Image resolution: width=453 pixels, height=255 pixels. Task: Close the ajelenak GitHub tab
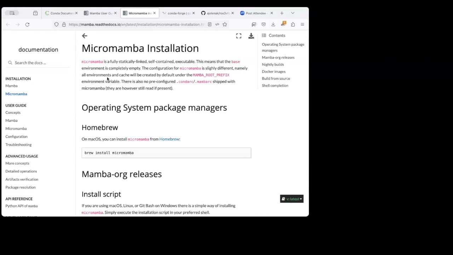coord(233,13)
